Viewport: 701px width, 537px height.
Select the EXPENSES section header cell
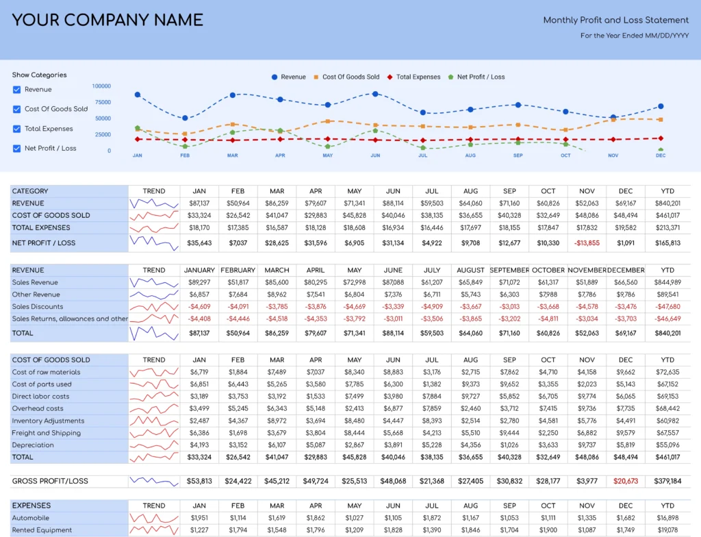69,505
